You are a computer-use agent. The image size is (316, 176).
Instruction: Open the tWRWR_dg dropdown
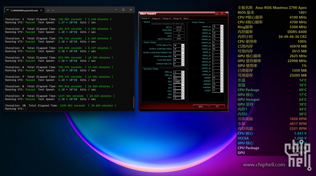tap(222, 42)
